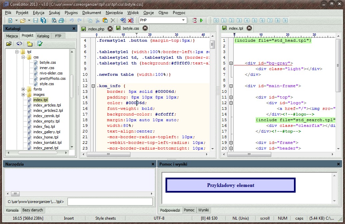Open Print Preview from the toolbar

point(54,20)
